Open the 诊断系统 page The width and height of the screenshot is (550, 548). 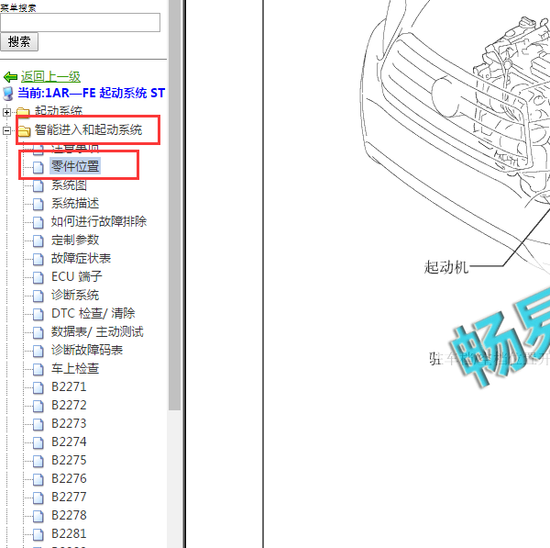(75, 295)
